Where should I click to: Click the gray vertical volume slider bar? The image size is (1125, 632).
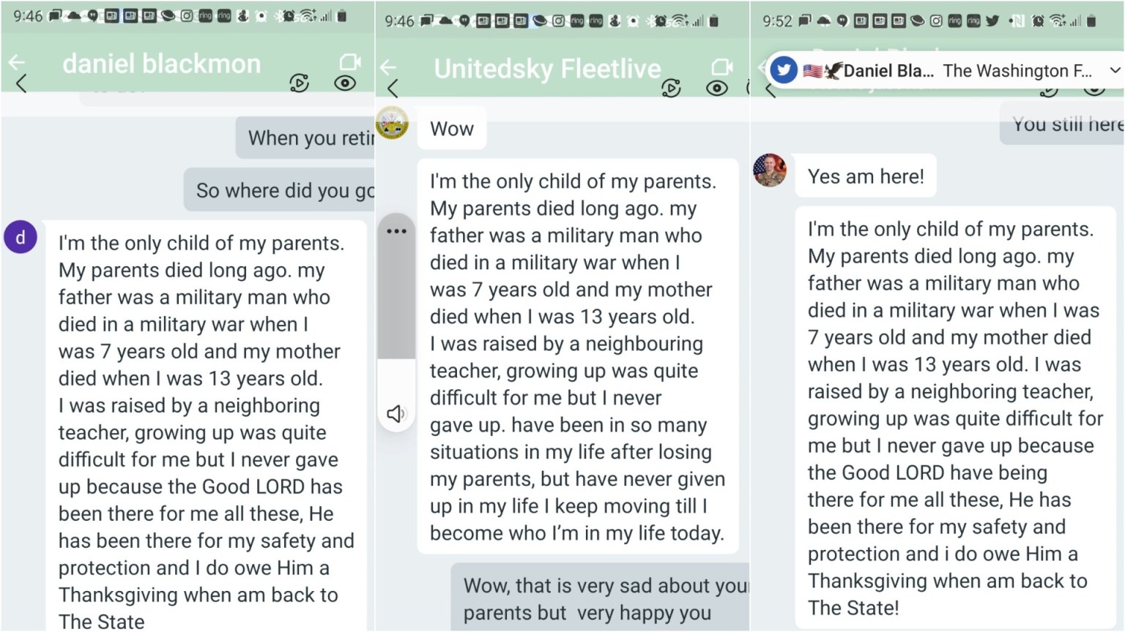tap(396, 307)
